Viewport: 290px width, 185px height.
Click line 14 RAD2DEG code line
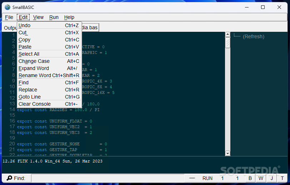pyautogui.click(x=58, y=110)
